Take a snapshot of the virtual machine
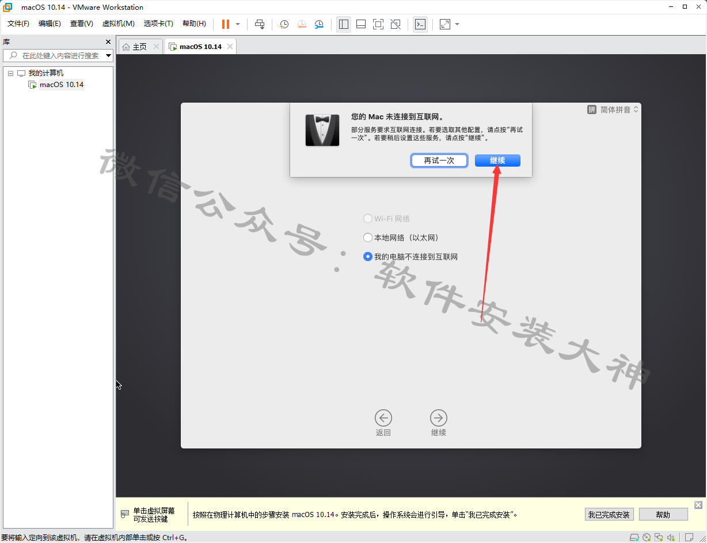Screen dimensions: 707x543 click(284, 24)
